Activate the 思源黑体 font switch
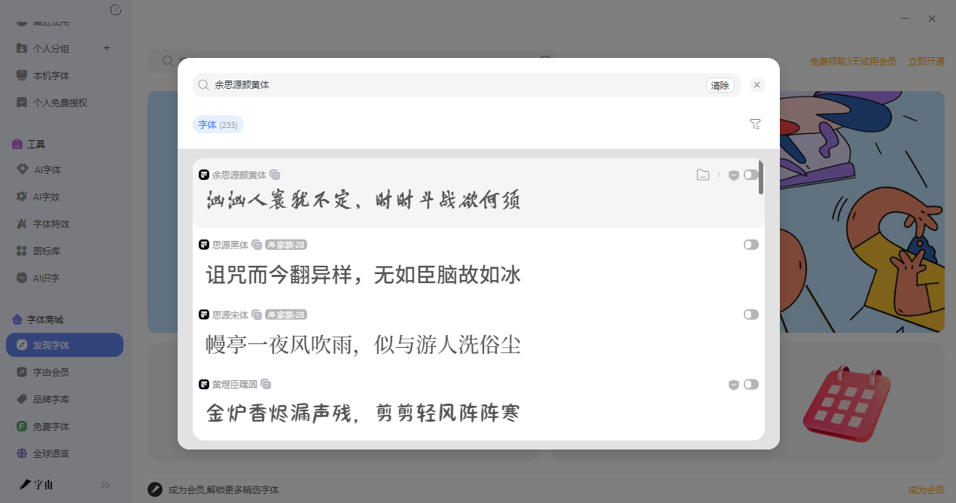 750,245
